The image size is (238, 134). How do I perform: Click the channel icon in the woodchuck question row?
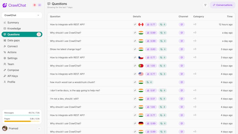coord(182,82)
